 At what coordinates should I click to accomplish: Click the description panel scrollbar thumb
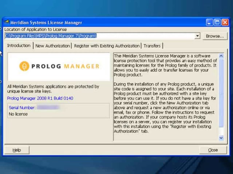[221, 93]
